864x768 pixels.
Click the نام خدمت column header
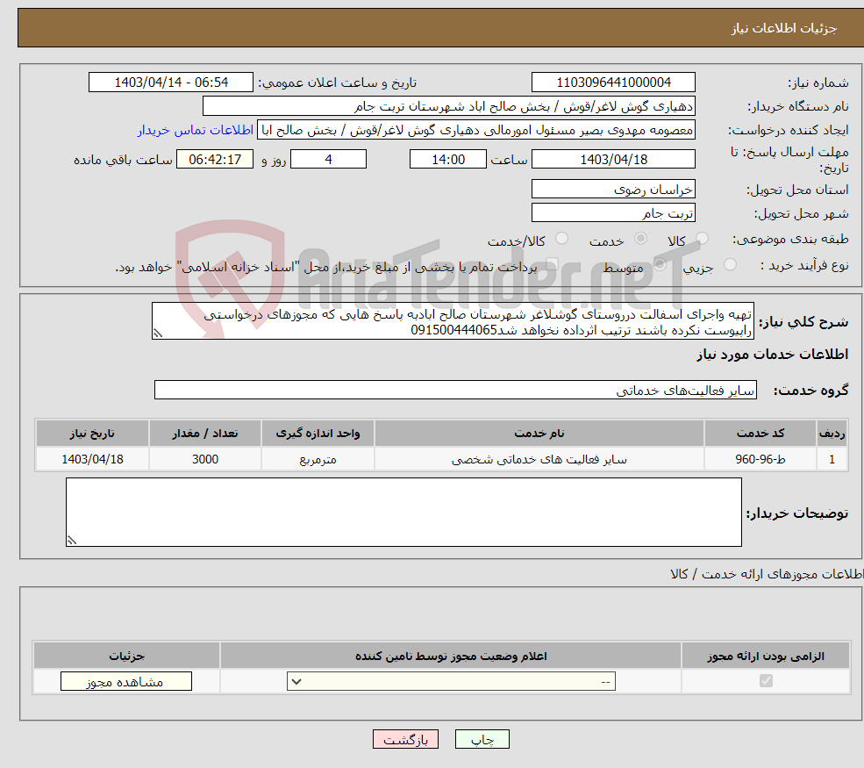(539, 434)
